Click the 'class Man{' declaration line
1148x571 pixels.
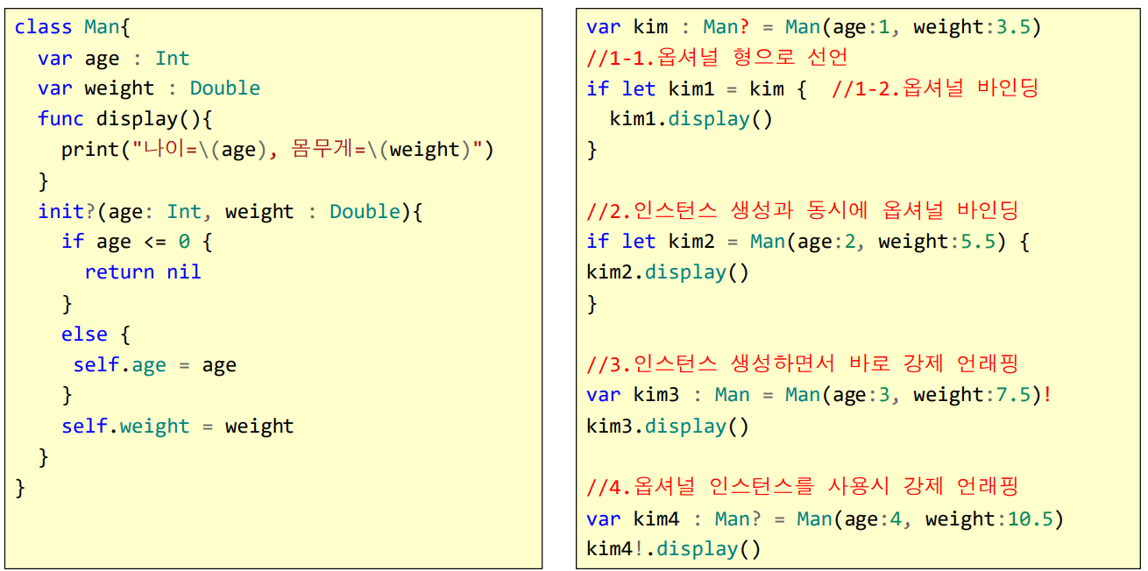(72, 27)
